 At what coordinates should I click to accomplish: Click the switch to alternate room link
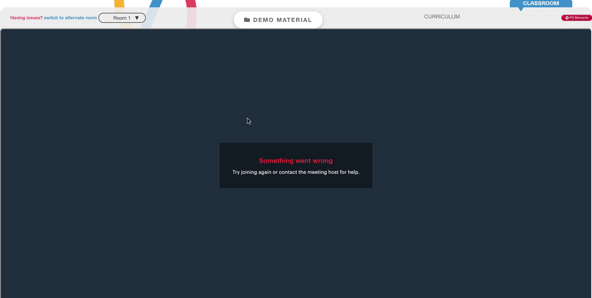click(70, 18)
